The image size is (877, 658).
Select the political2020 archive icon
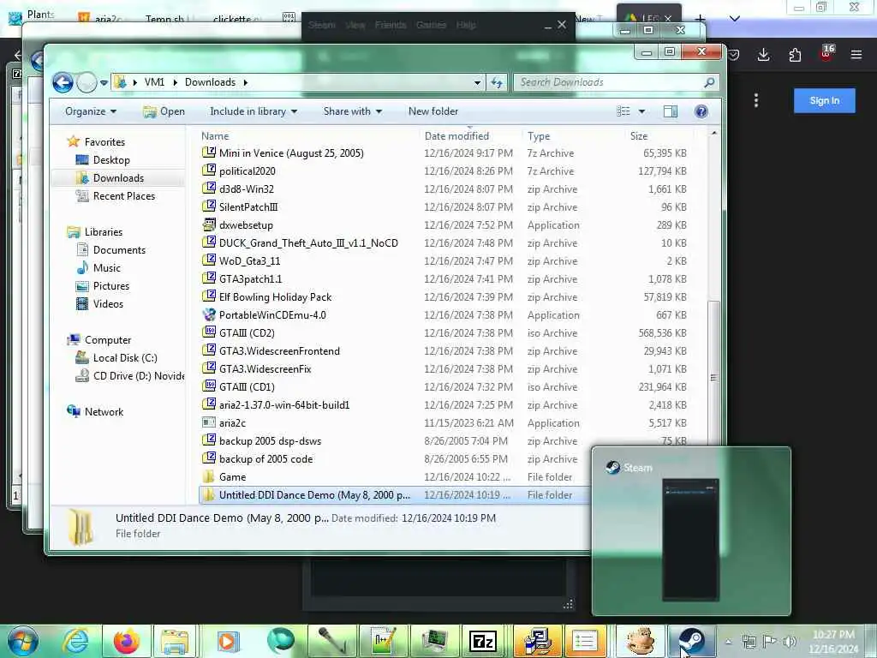(209, 170)
